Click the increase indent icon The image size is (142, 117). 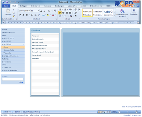[x=79, y=10]
